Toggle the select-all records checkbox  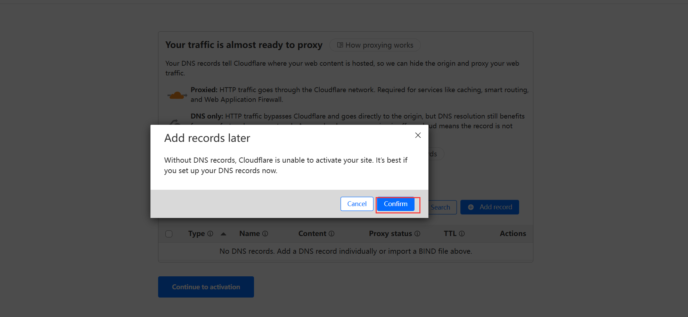point(169,234)
